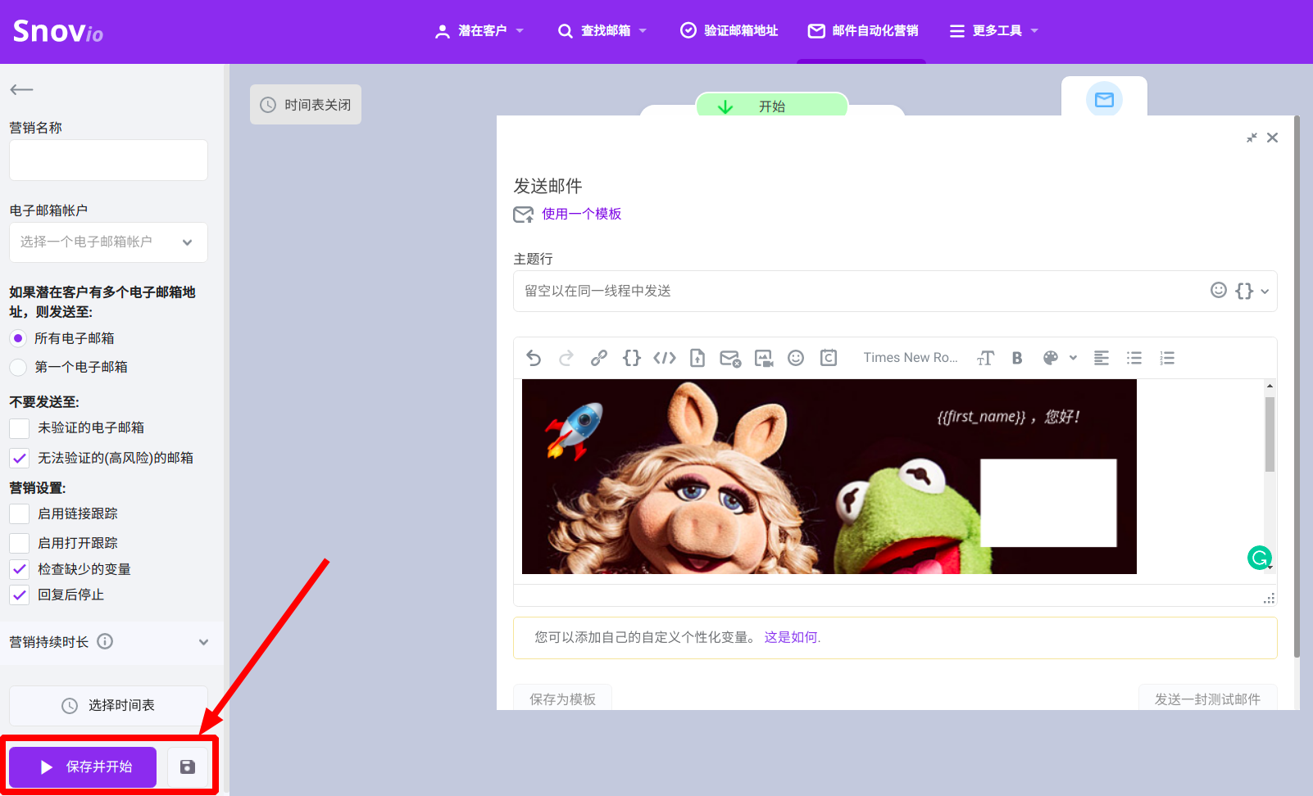Click the editor resize handle corner

[1269, 599]
